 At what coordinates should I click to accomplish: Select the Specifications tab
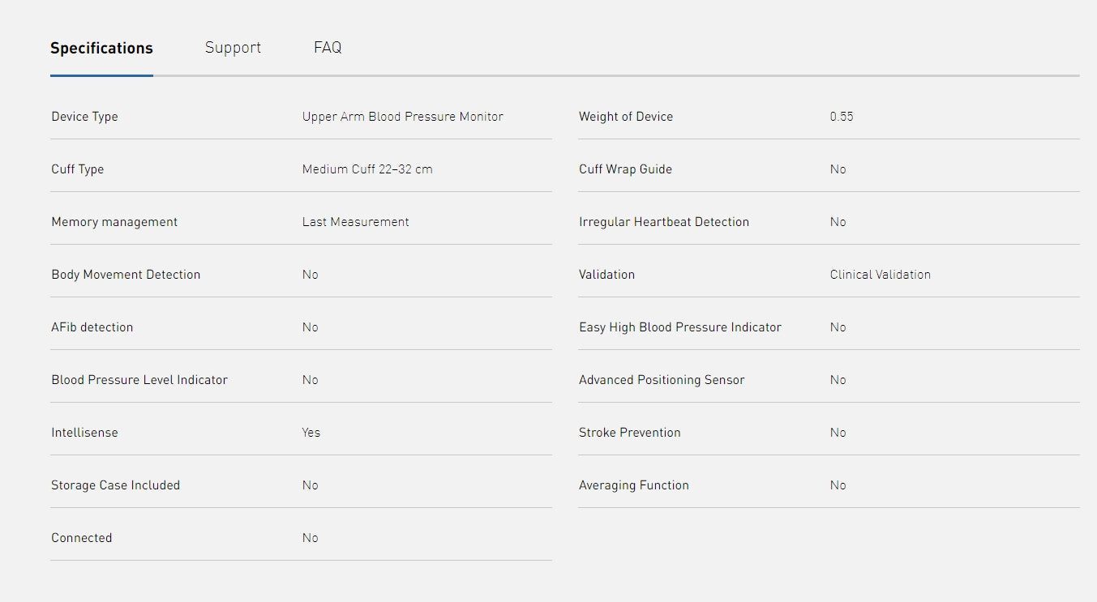click(x=101, y=49)
